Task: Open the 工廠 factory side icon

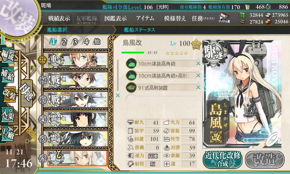Action: [8, 133]
